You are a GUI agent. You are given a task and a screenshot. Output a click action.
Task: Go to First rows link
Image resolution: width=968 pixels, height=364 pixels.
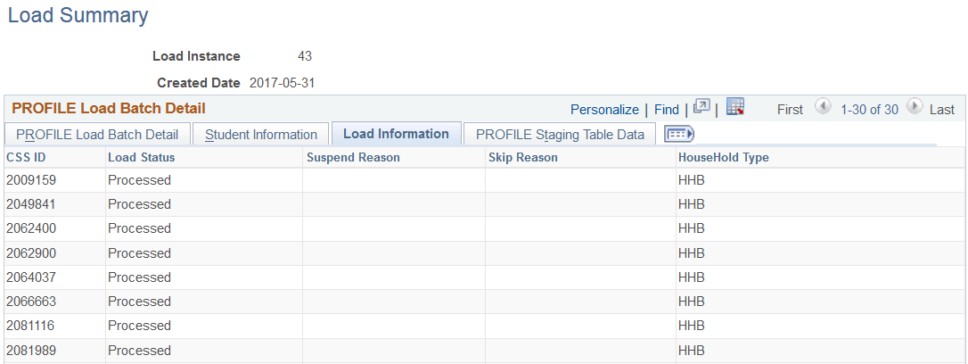(791, 110)
